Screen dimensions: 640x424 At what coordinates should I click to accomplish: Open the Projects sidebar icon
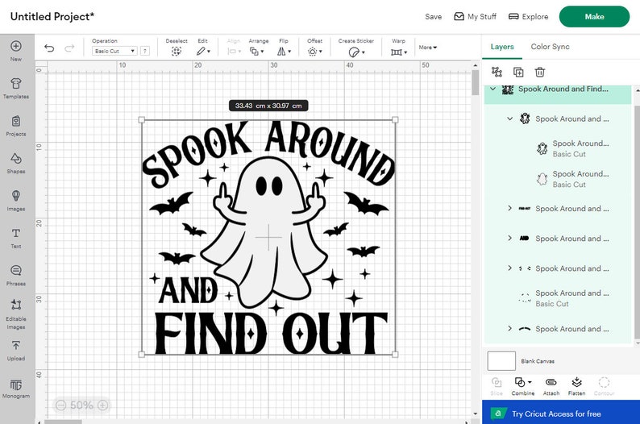pos(16,121)
